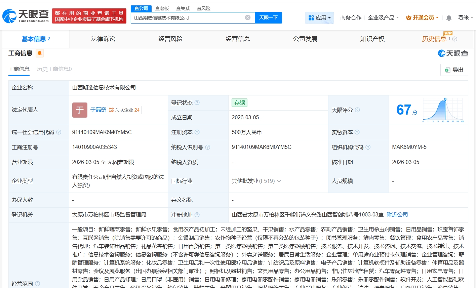The height and width of the screenshot is (288, 476).
Task: Select the 查老板 search mode tab
Action: point(162,8)
